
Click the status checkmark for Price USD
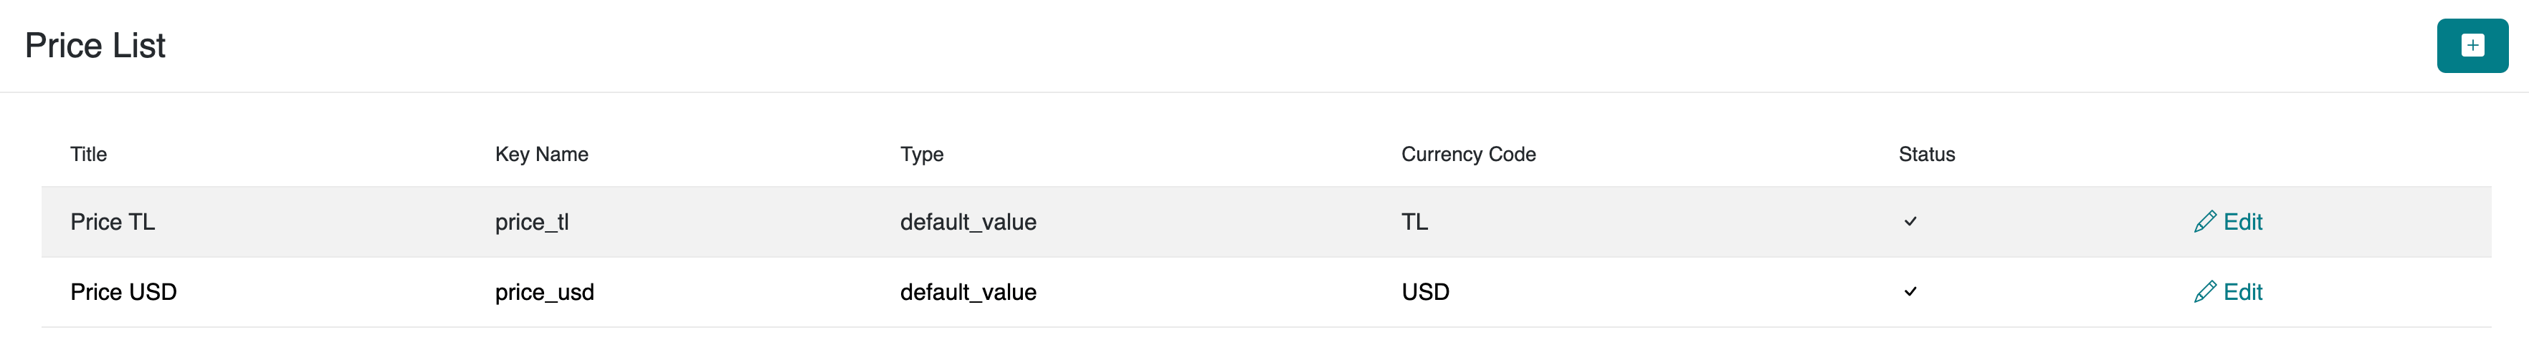click(x=1910, y=292)
